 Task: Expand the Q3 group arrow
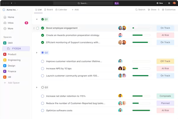[37, 87]
